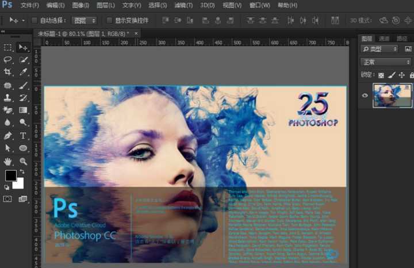The height and width of the screenshot is (268, 414).
Task: Click distribute left edges in options bar
Action: pyautogui.click(x=291, y=20)
